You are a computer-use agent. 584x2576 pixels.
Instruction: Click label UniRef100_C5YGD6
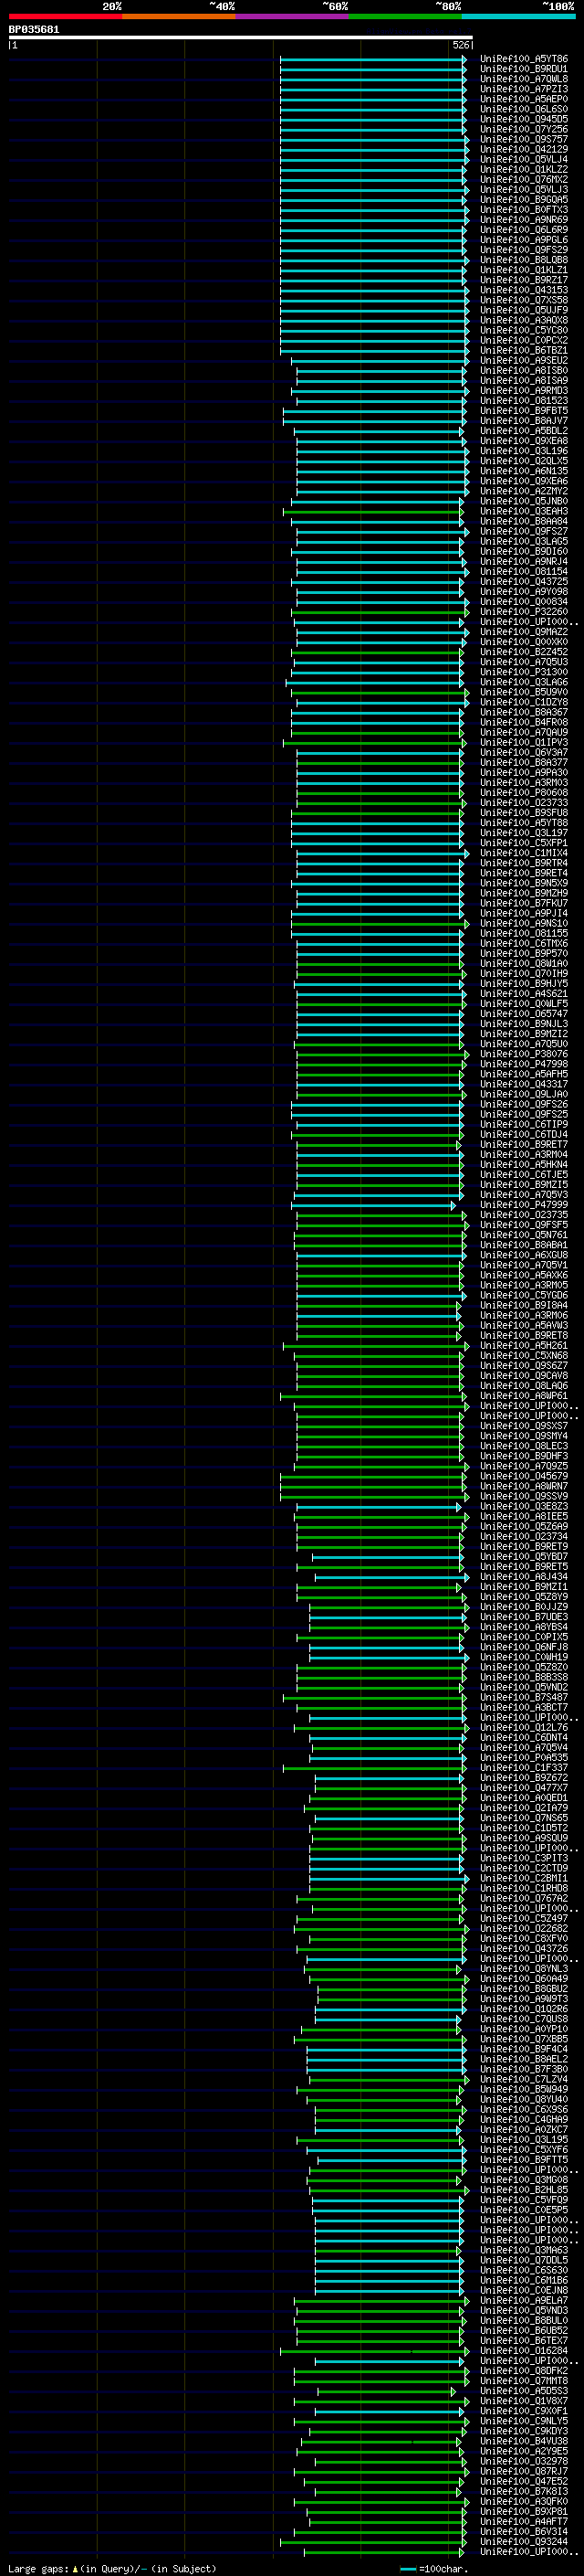tap(523, 1295)
